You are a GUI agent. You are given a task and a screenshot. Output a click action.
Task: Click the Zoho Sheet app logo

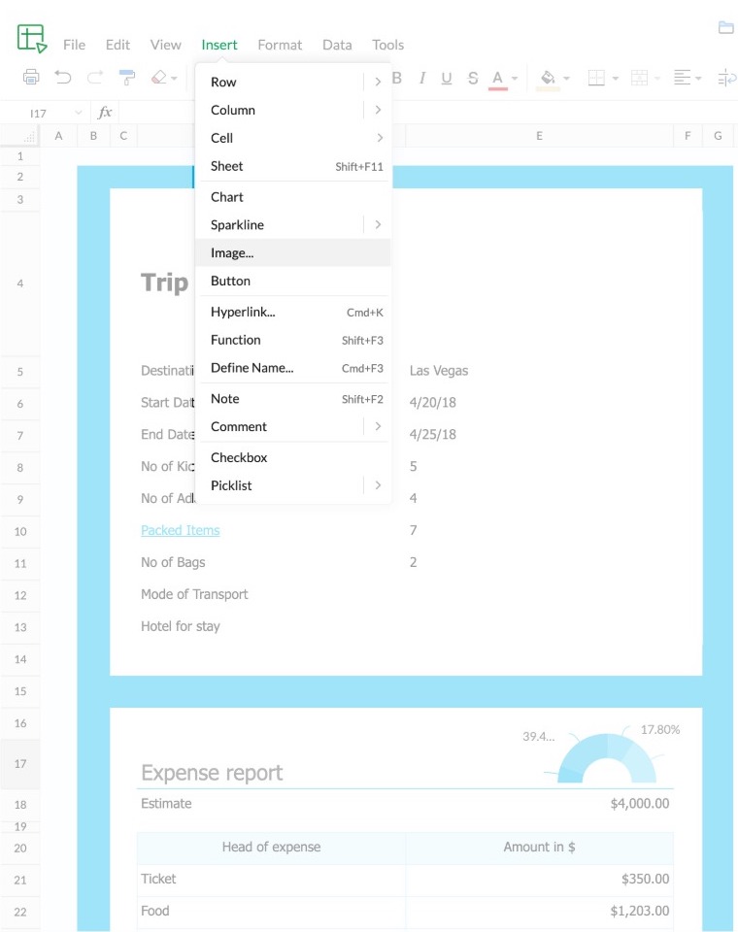point(31,39)
